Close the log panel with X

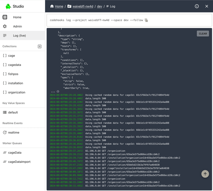(x=206, y=6)
